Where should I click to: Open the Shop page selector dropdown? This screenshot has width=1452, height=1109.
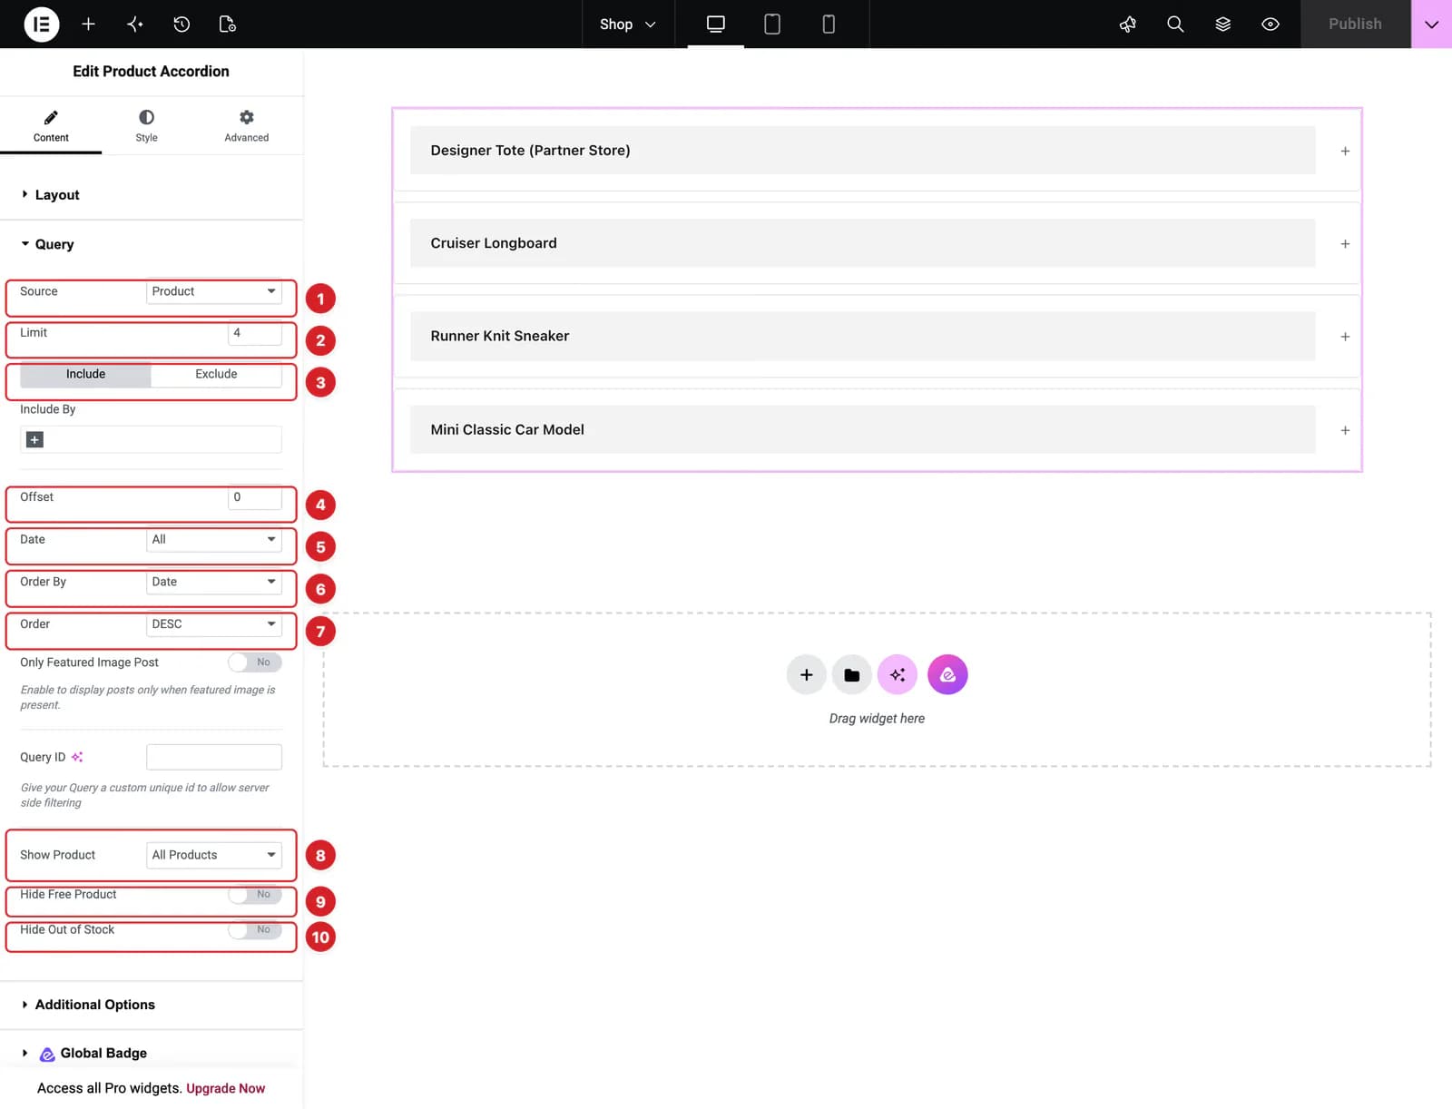tap(628, 25)
